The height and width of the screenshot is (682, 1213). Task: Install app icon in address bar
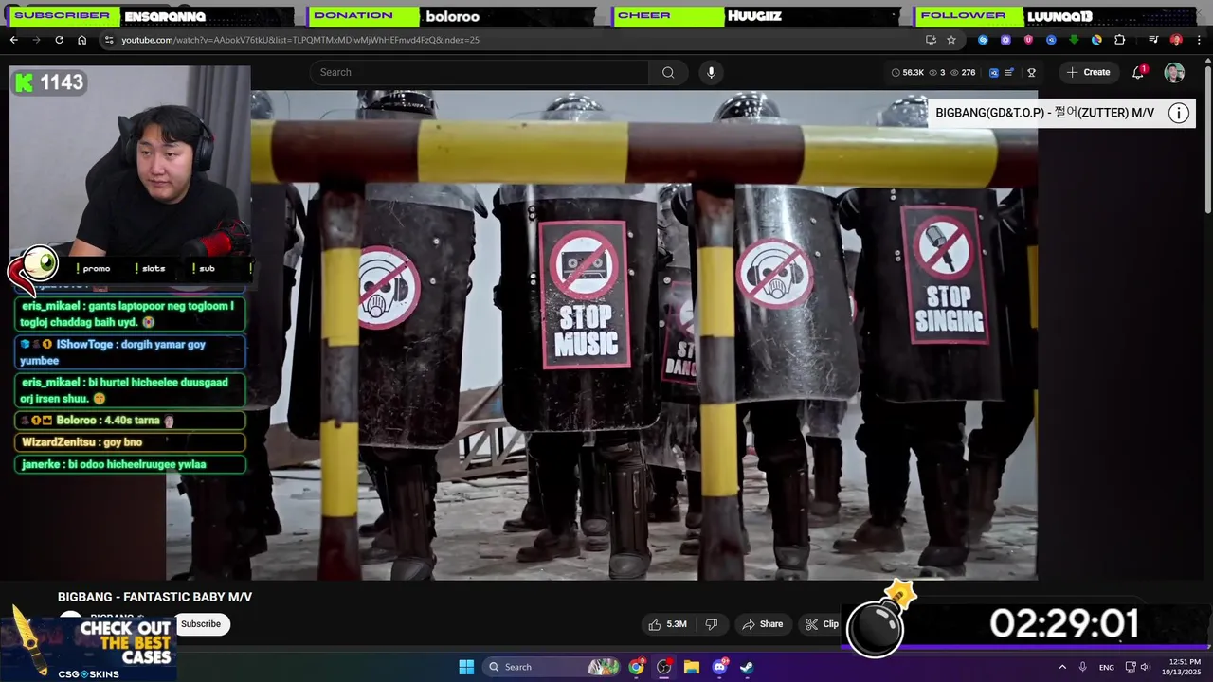pos(931,40)
